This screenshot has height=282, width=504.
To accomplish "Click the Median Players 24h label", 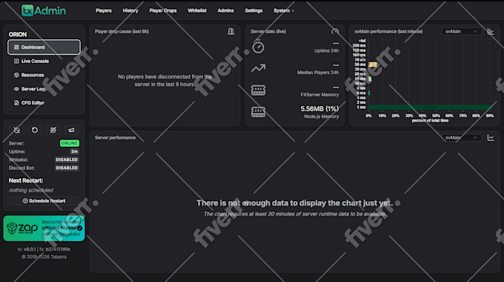I will click(x=317, y=73).
